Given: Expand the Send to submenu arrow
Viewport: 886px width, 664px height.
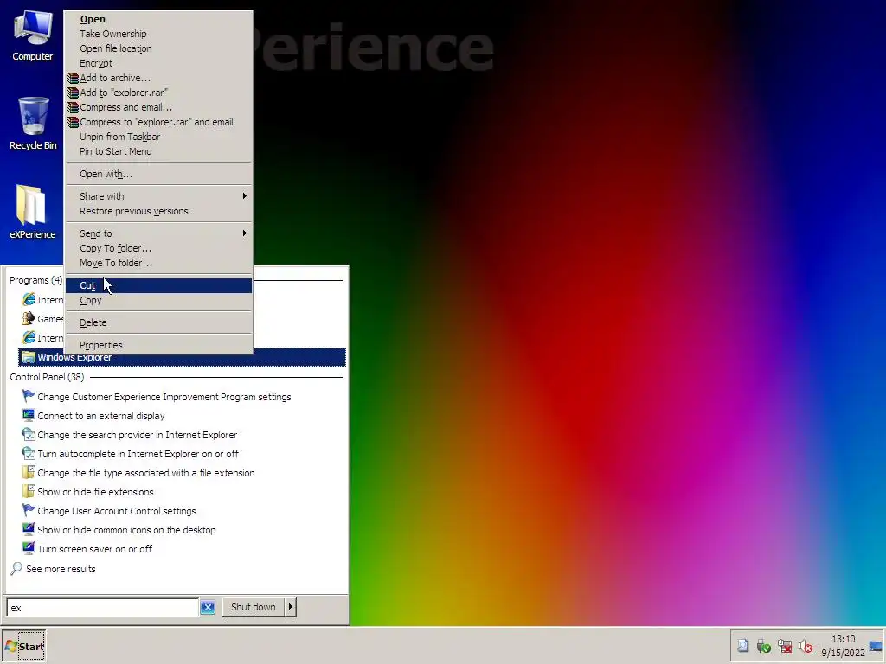Looking at the screenshot, I should click(x=245, y=233).
